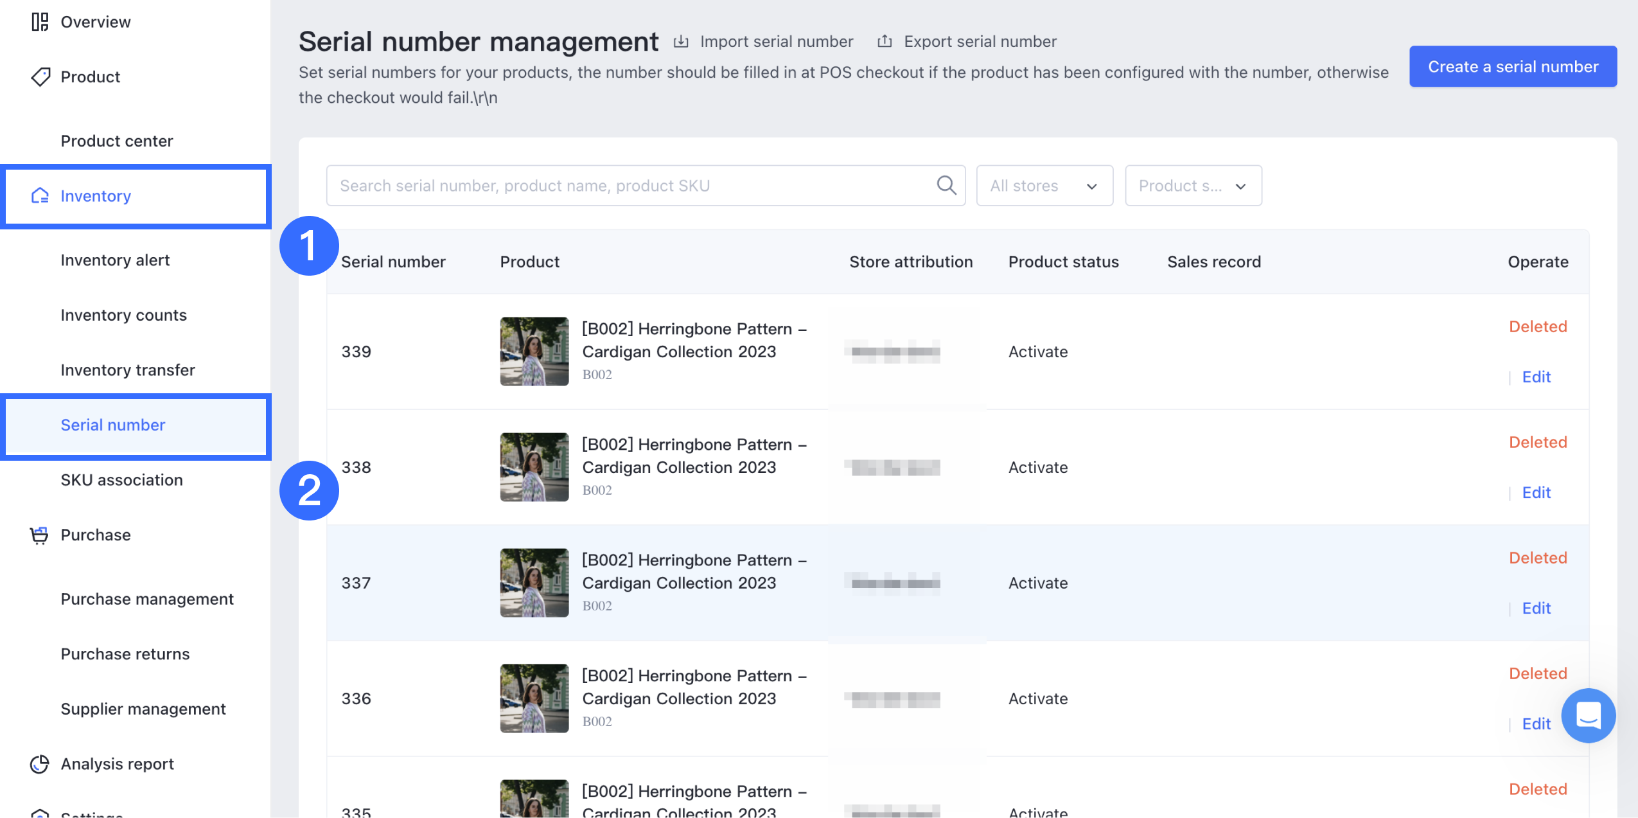The width and height of the screenshot is (1638, 818).
Task: Click the product thumbnail for serial 337
Action: coord(534,583)
